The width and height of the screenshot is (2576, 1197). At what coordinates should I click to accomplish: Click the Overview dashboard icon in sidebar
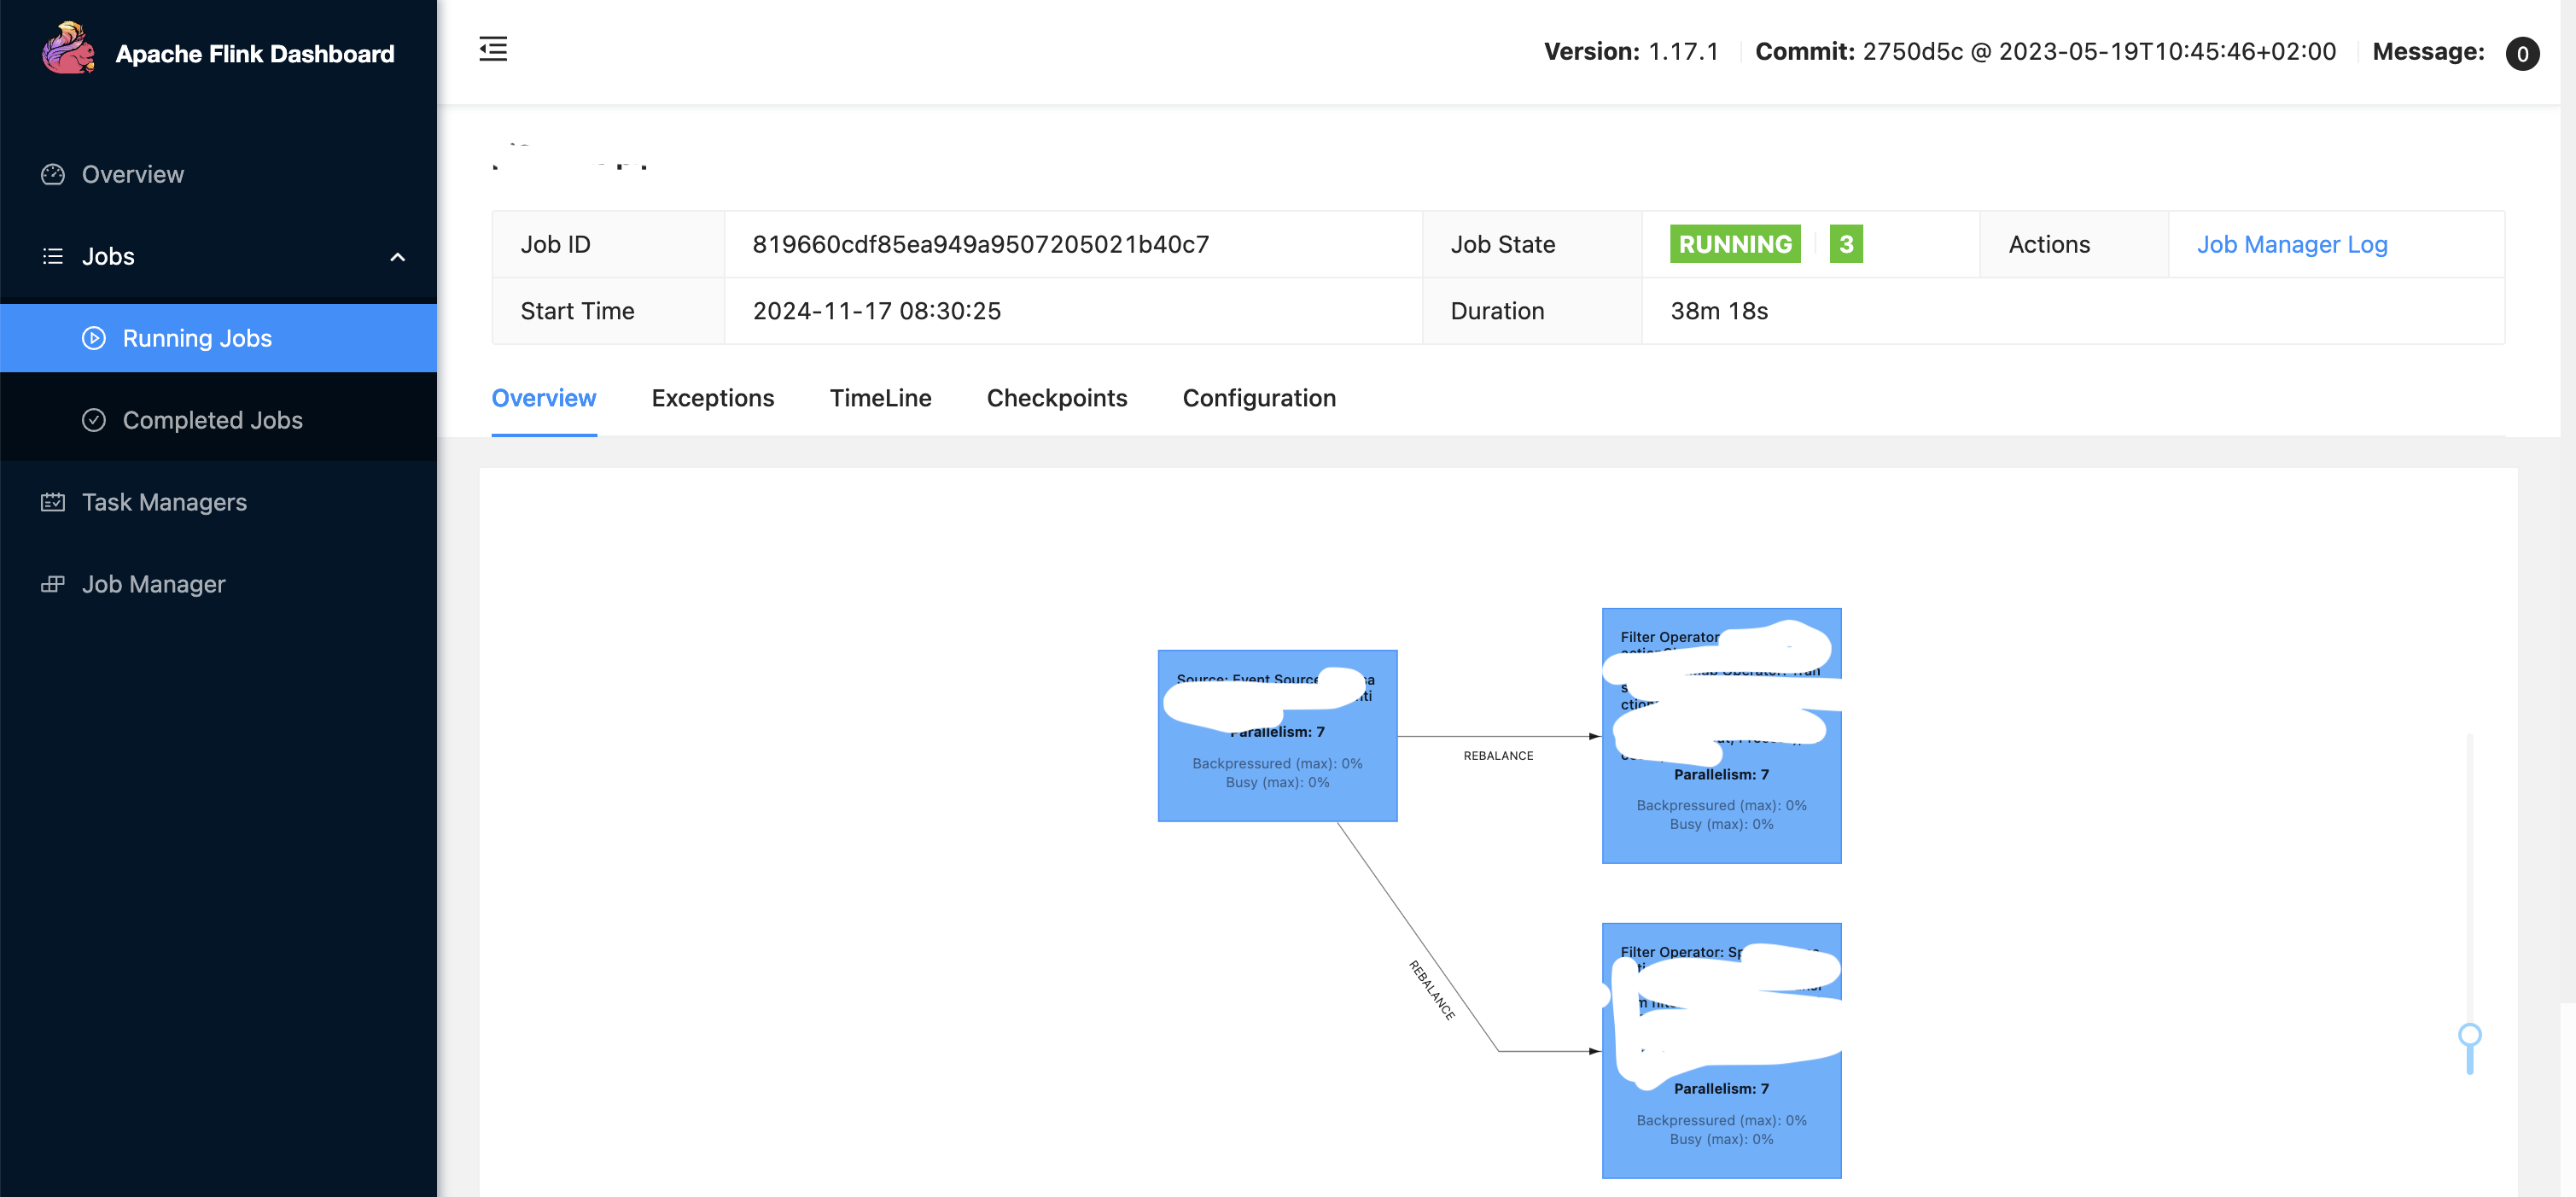53,174
